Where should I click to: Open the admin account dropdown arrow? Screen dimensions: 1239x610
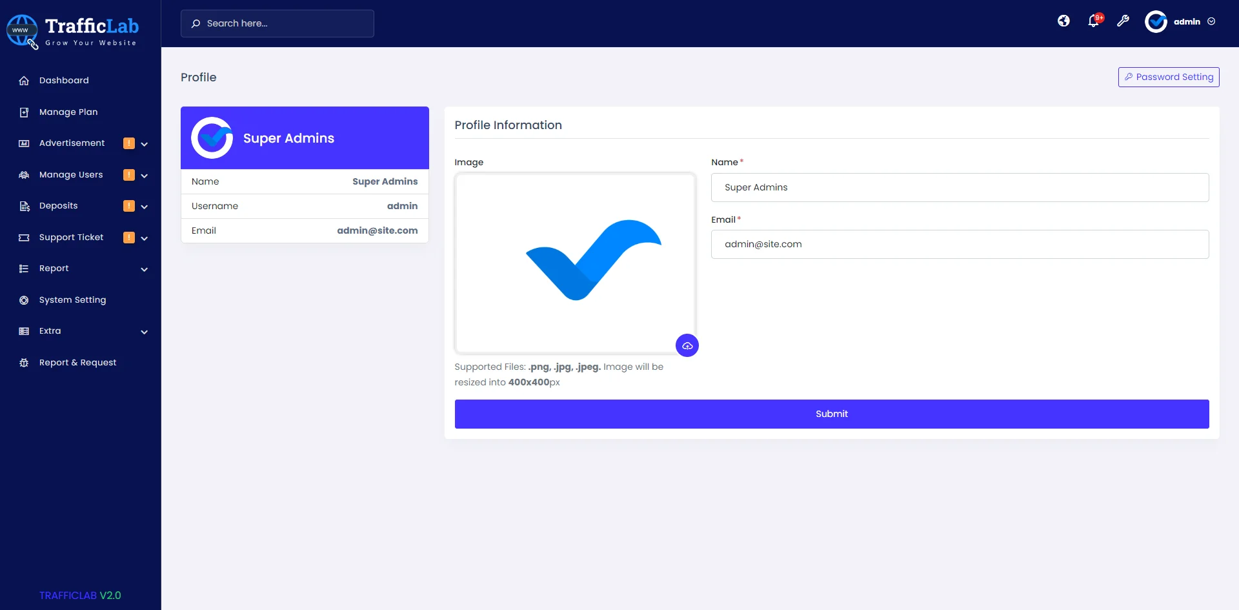click(1211, 21)
